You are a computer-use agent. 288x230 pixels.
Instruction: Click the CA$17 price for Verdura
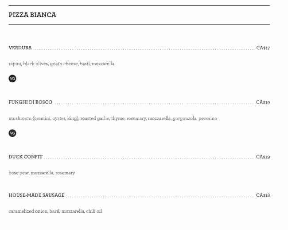point(263,48)
